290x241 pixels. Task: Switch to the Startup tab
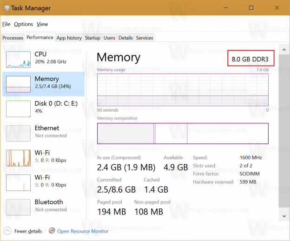click(92, 38)
